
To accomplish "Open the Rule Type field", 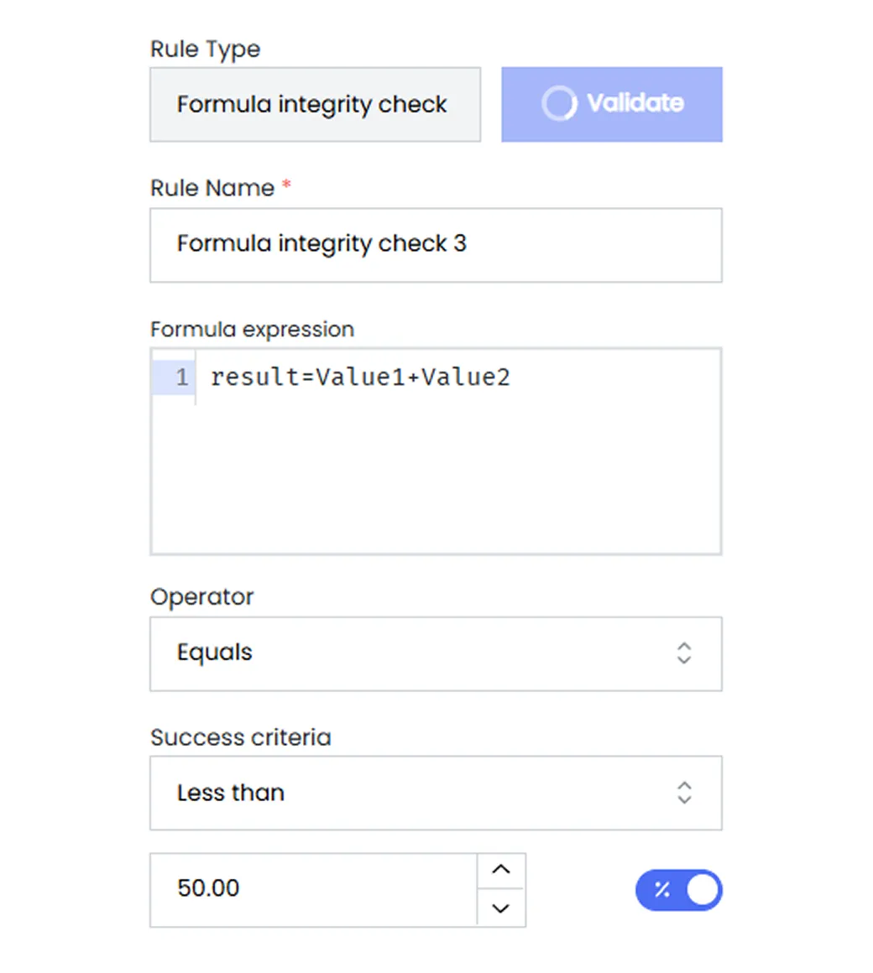I will [315, 104].
